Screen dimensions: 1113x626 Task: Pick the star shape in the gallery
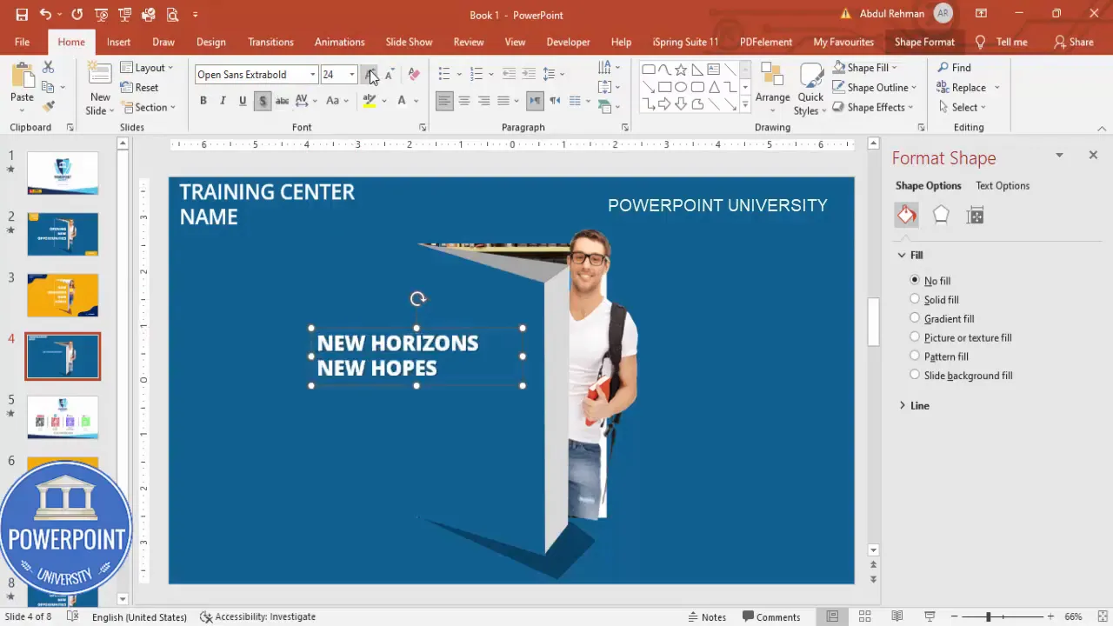(x=681, y=70)
